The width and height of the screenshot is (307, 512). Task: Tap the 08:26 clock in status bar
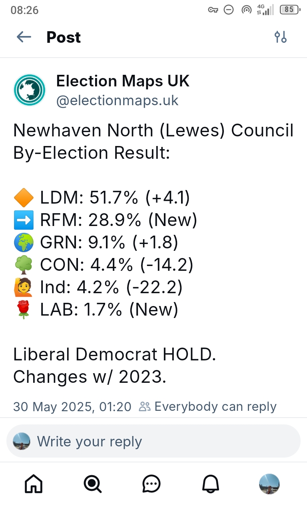[x=24, y=10]
